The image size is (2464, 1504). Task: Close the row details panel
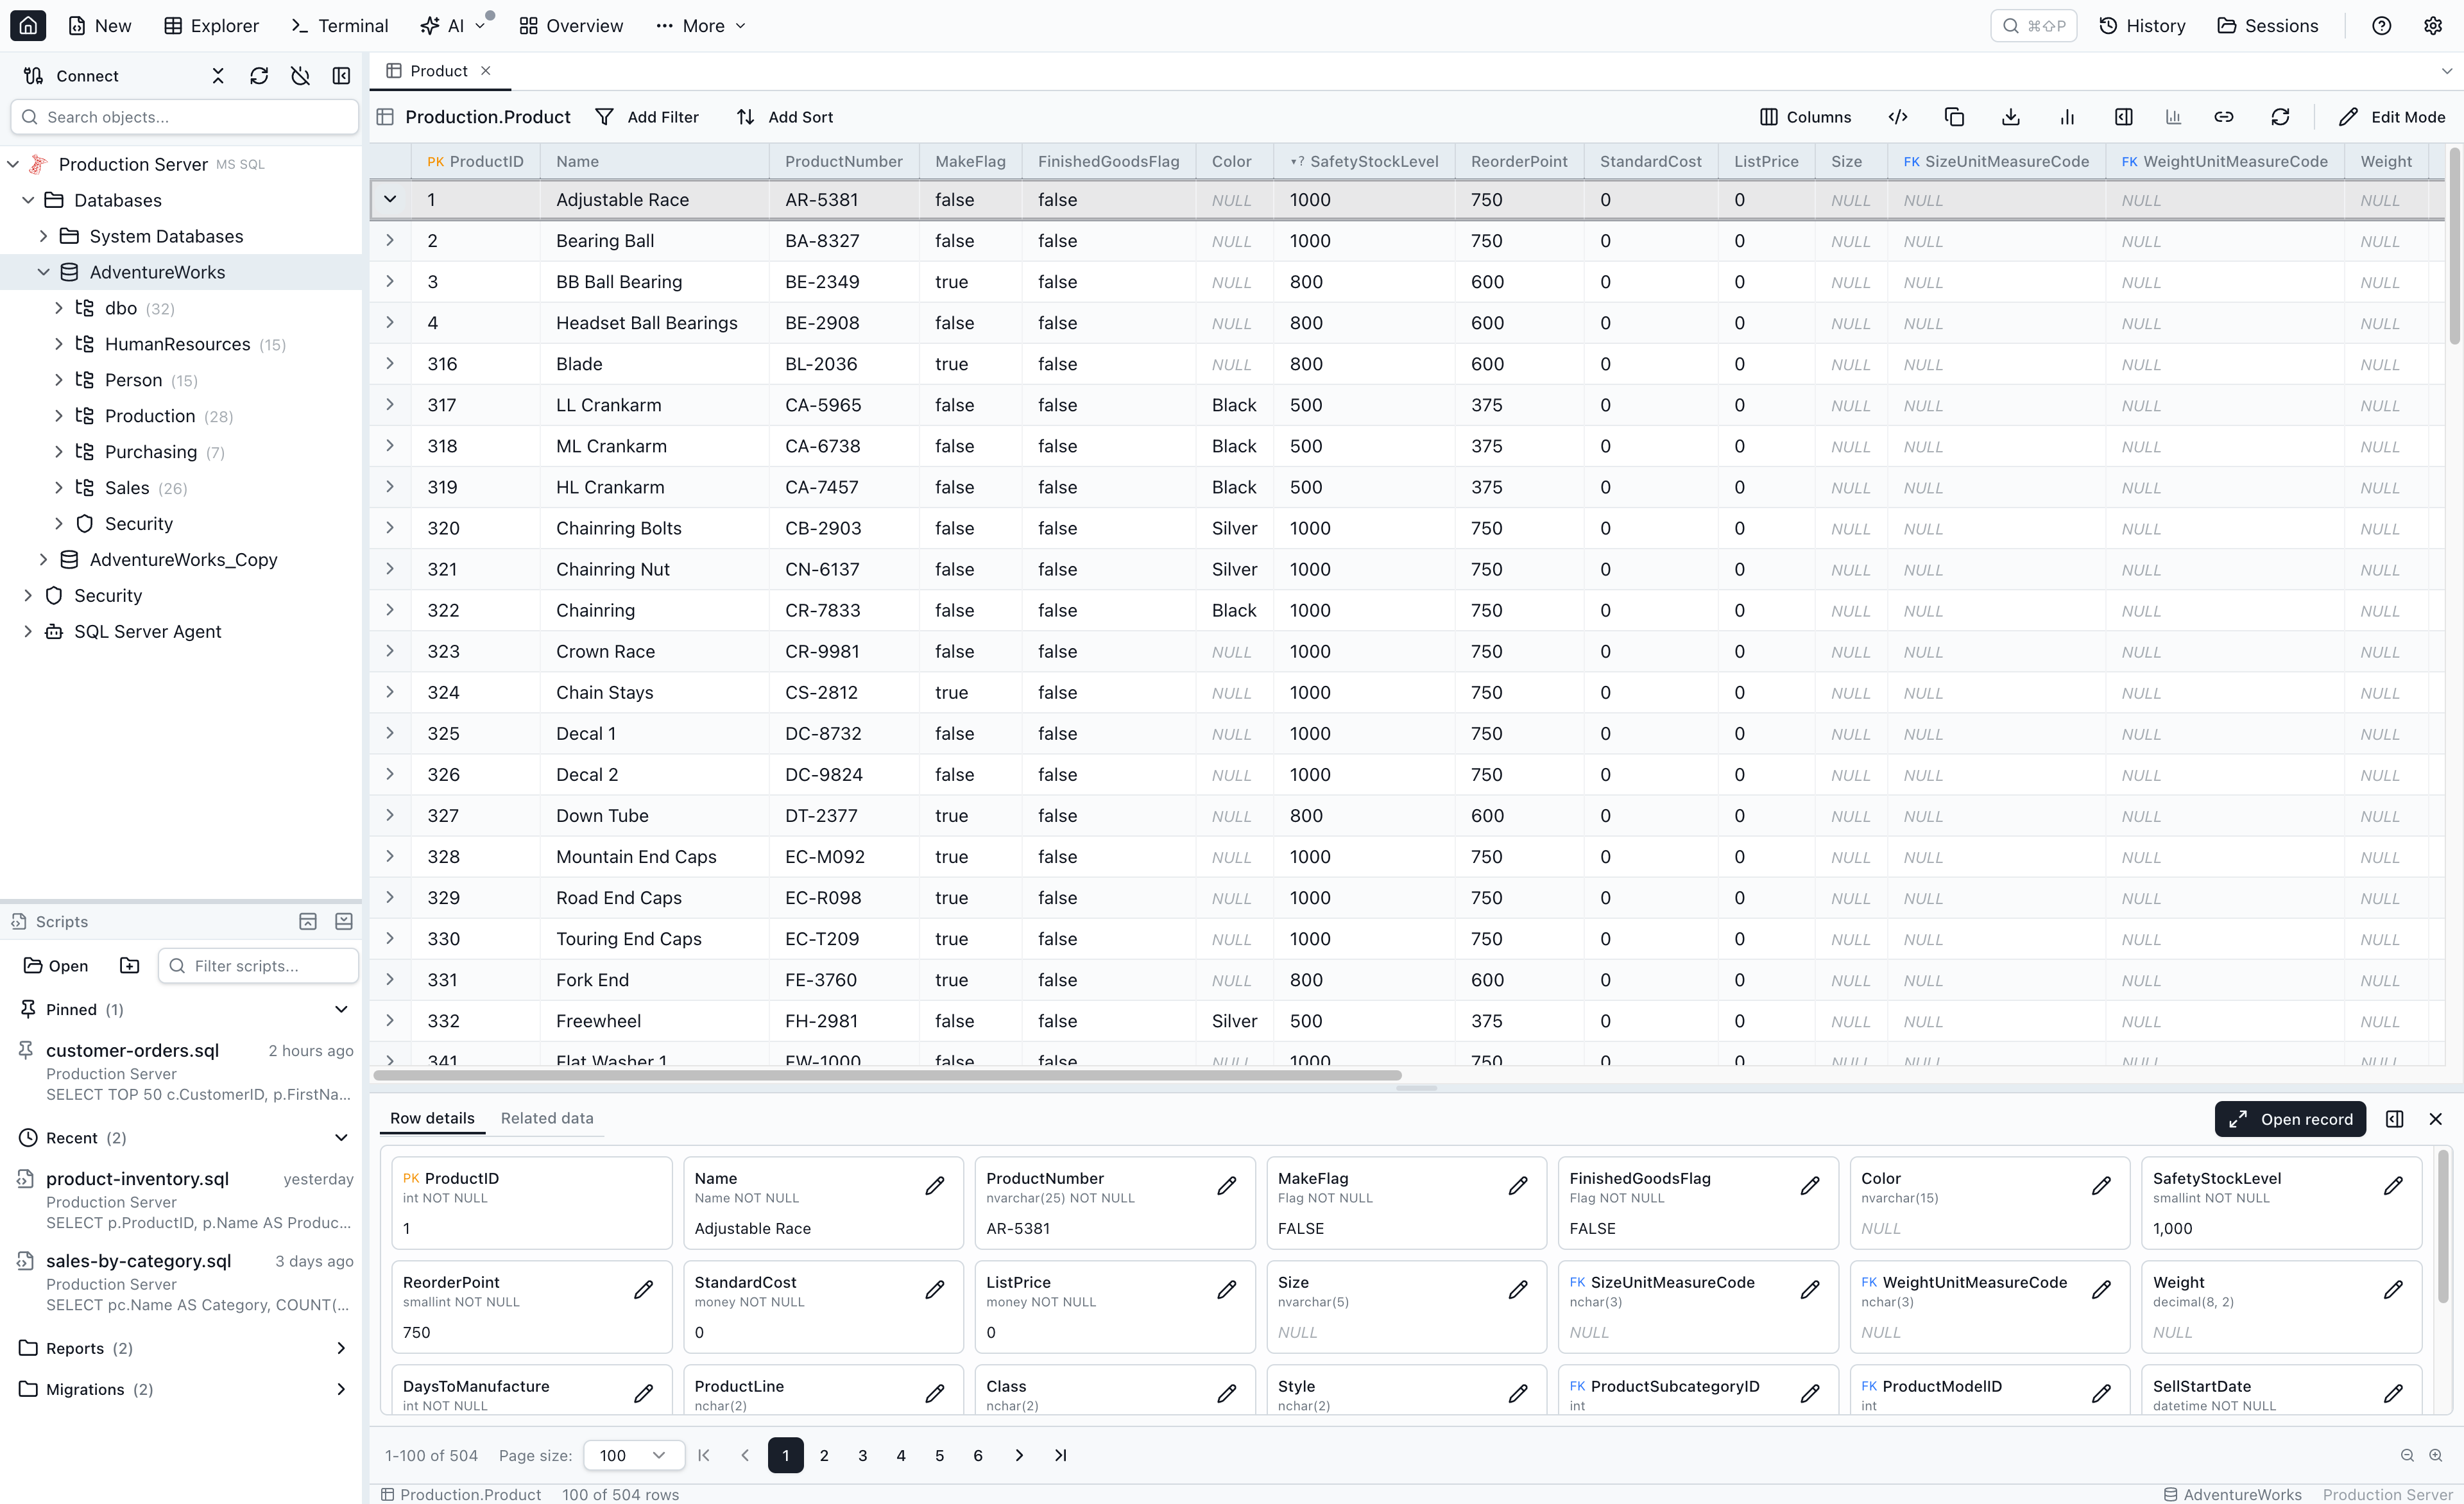coord(2436,1119)
